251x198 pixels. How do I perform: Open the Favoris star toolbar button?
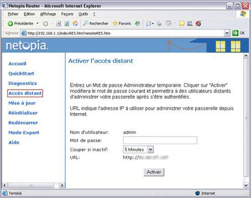(122, 23)
